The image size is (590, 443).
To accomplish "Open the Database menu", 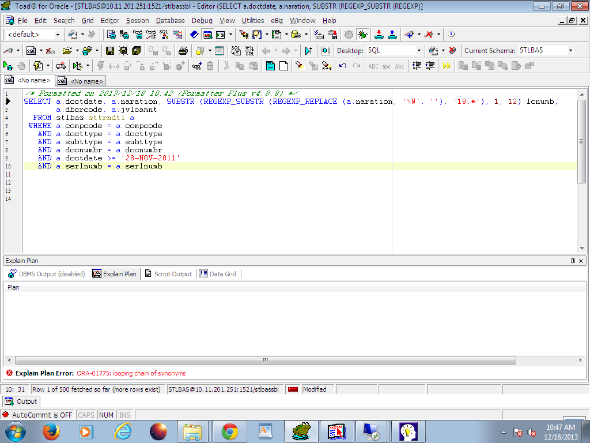I will pos(170,21).
